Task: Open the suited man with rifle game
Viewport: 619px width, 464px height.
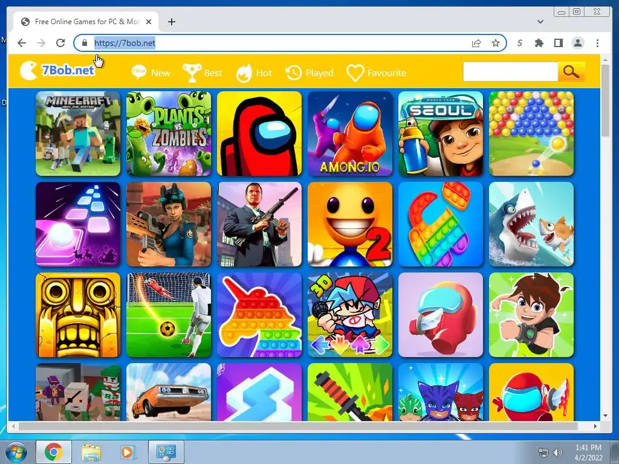Action: pyautogui.click(x=259, y=224)
